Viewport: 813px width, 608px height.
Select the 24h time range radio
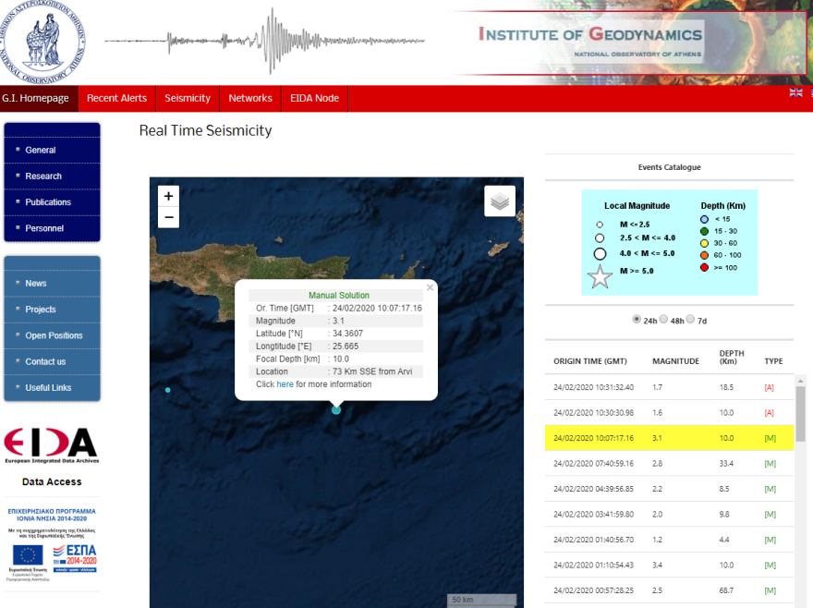pos(637,319)
